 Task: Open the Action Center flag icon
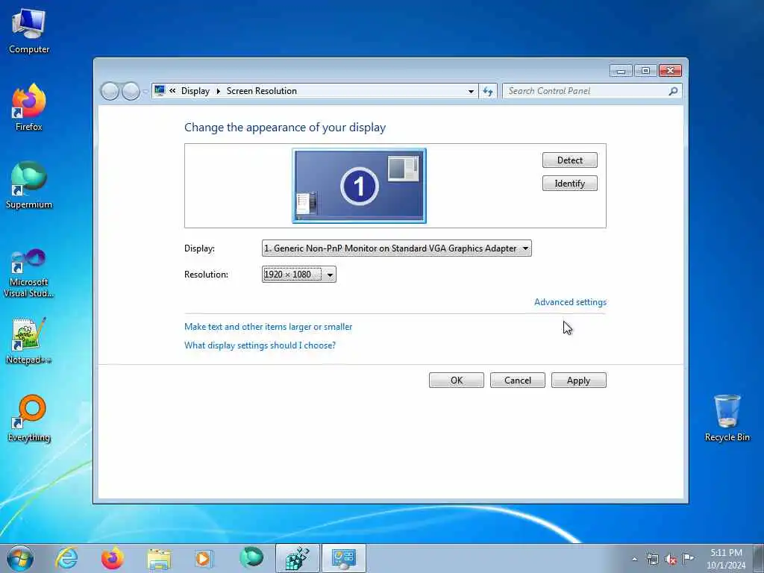(x=688, y=558)
